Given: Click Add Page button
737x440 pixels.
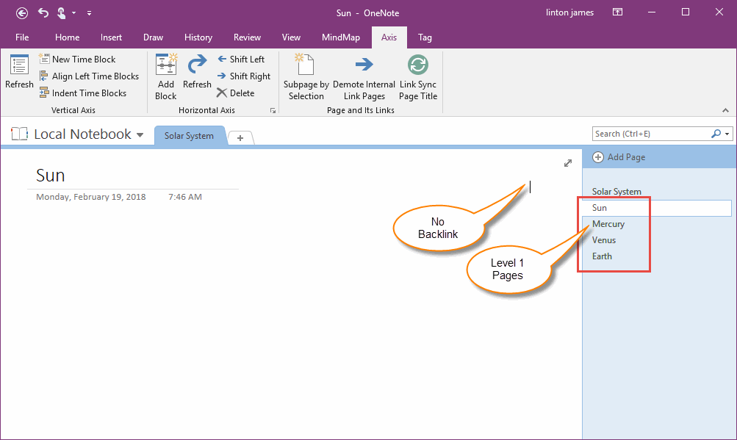Looking at the screenshot, I should (x=619, y=157).
